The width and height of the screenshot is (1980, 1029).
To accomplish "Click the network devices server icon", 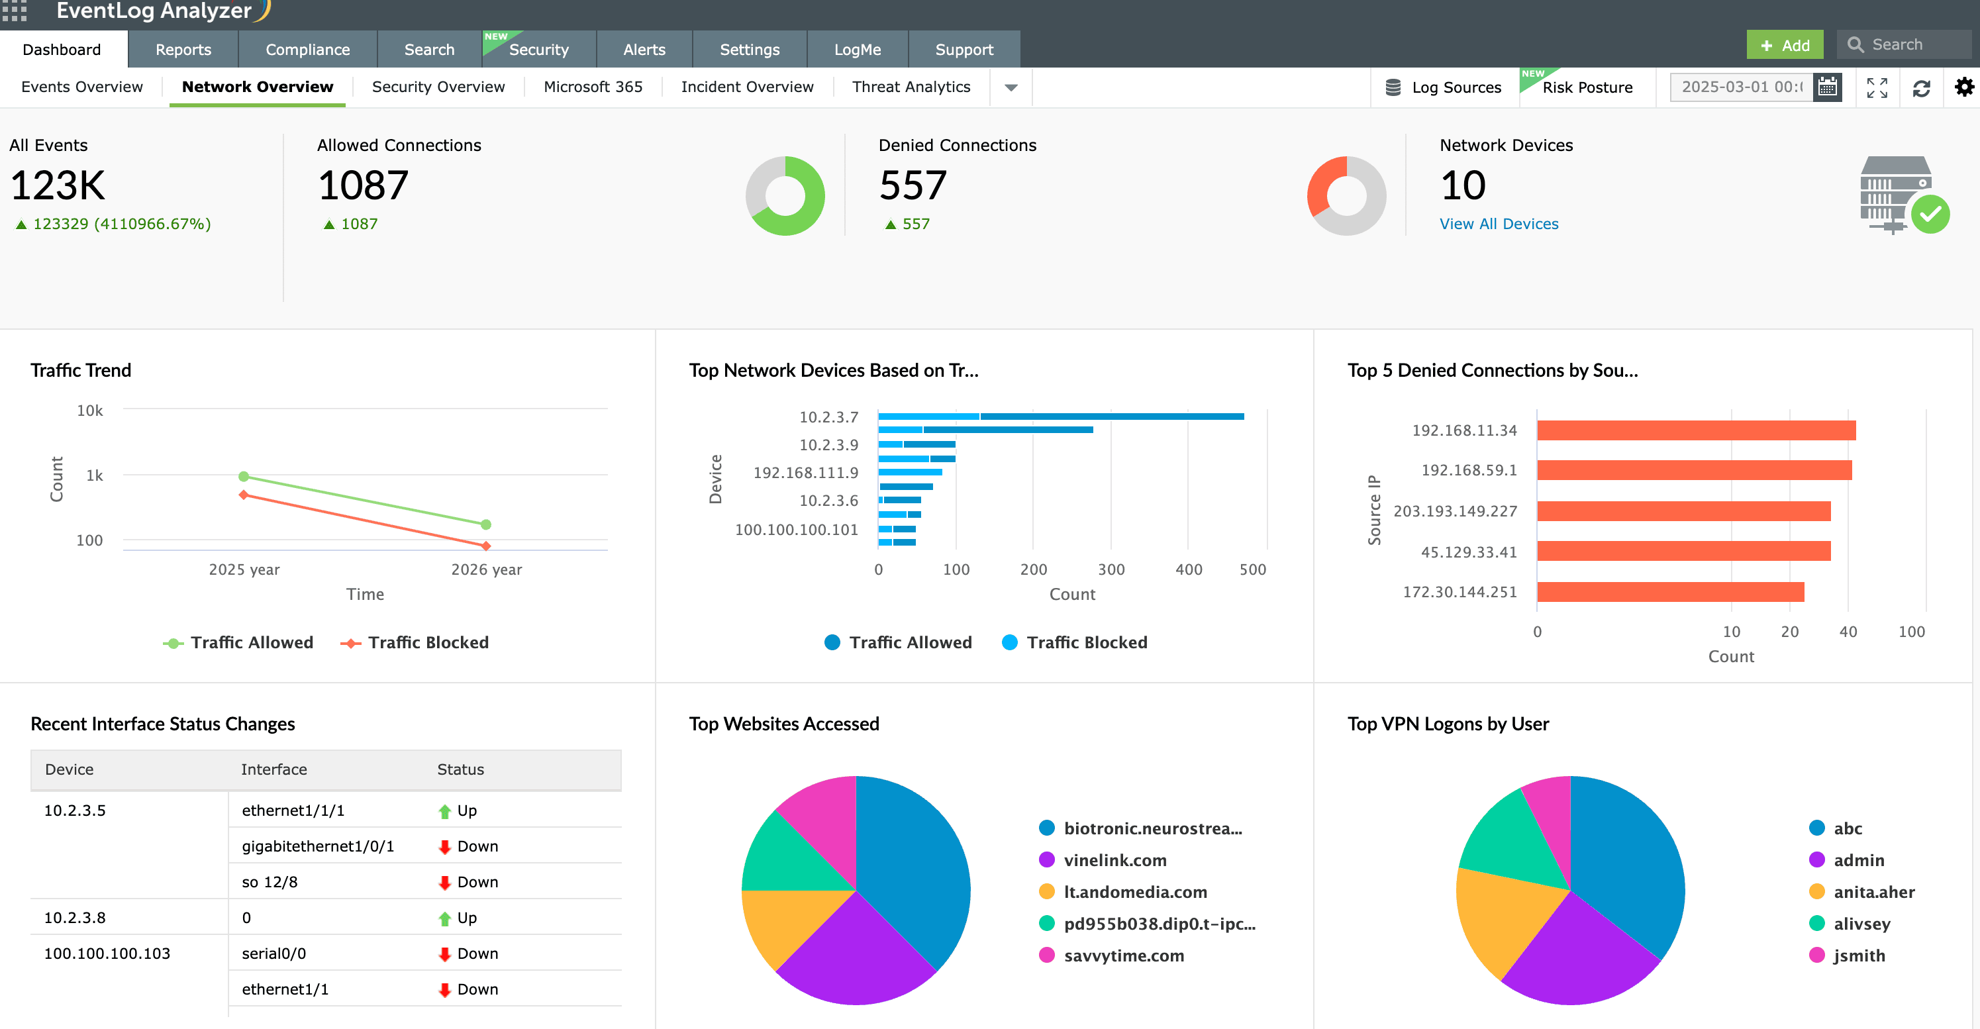I will 1904,195.
